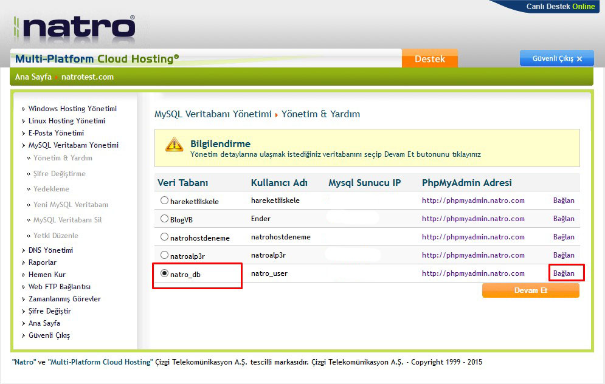Viewport: 605px width, 384px height.
Task: Open phpmyadmin link in BlogVB row
Action: click(x=473, y=219)
